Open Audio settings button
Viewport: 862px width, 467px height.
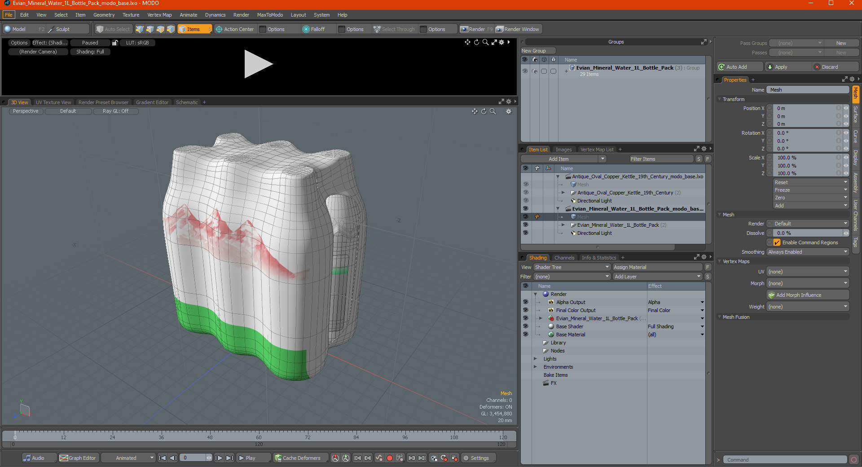pos(39,458)
